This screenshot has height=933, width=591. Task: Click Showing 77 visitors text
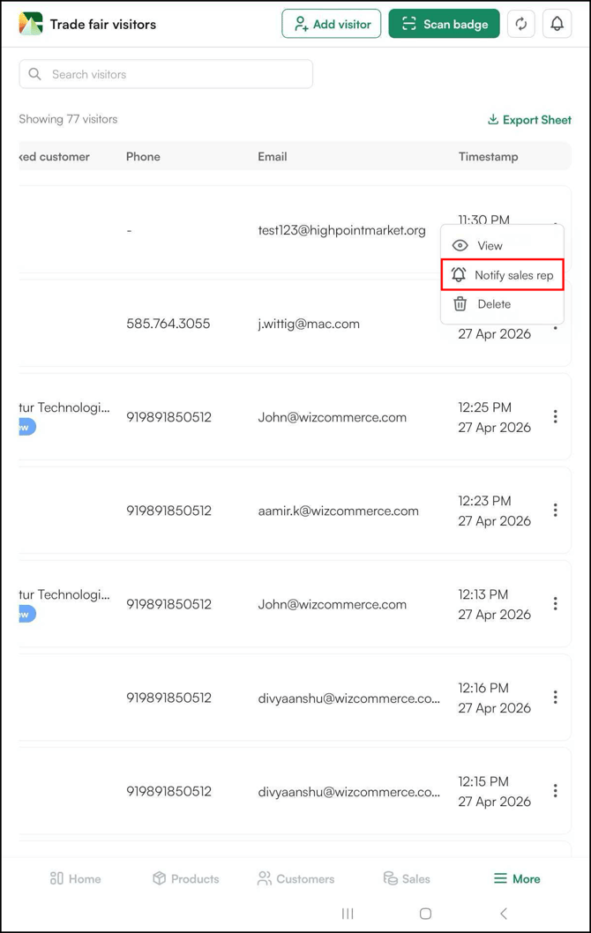pyautogui.click(x=68, y=119)
